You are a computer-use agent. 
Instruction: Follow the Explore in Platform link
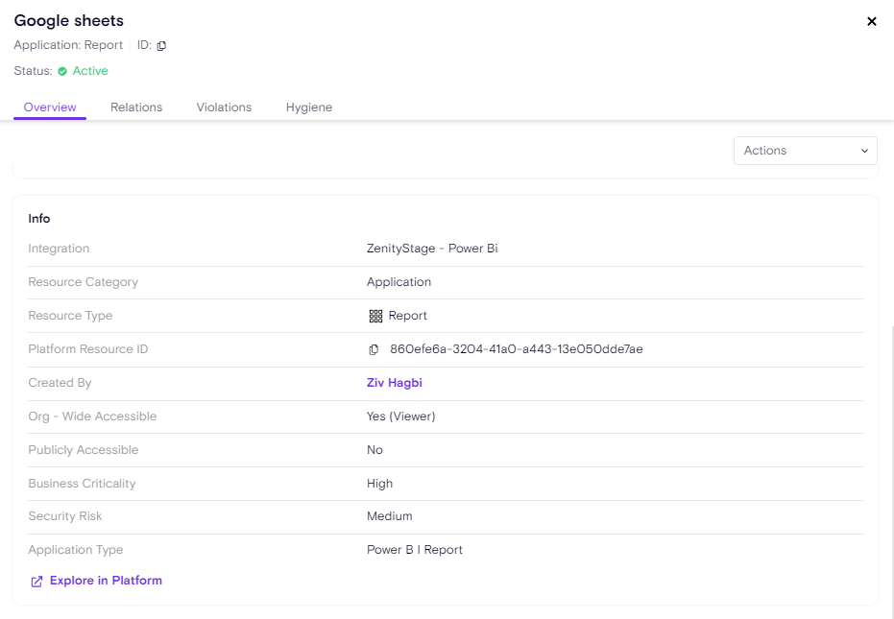(106, 581)
